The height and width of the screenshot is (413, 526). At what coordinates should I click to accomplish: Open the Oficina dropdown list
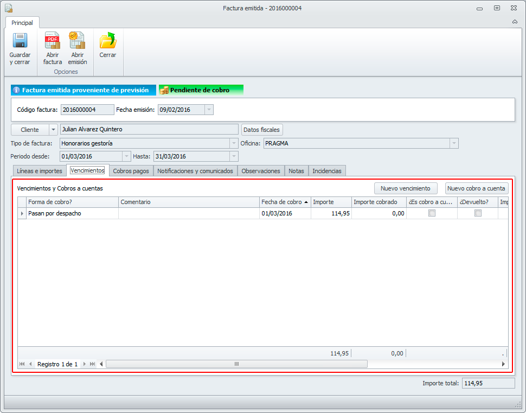(x=454, y=143)
